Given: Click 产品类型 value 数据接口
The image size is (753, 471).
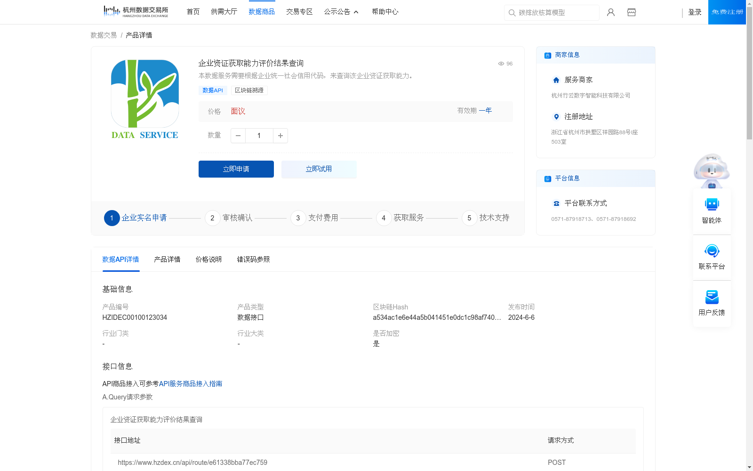Looking at the screenshot, I should [250, 317].
